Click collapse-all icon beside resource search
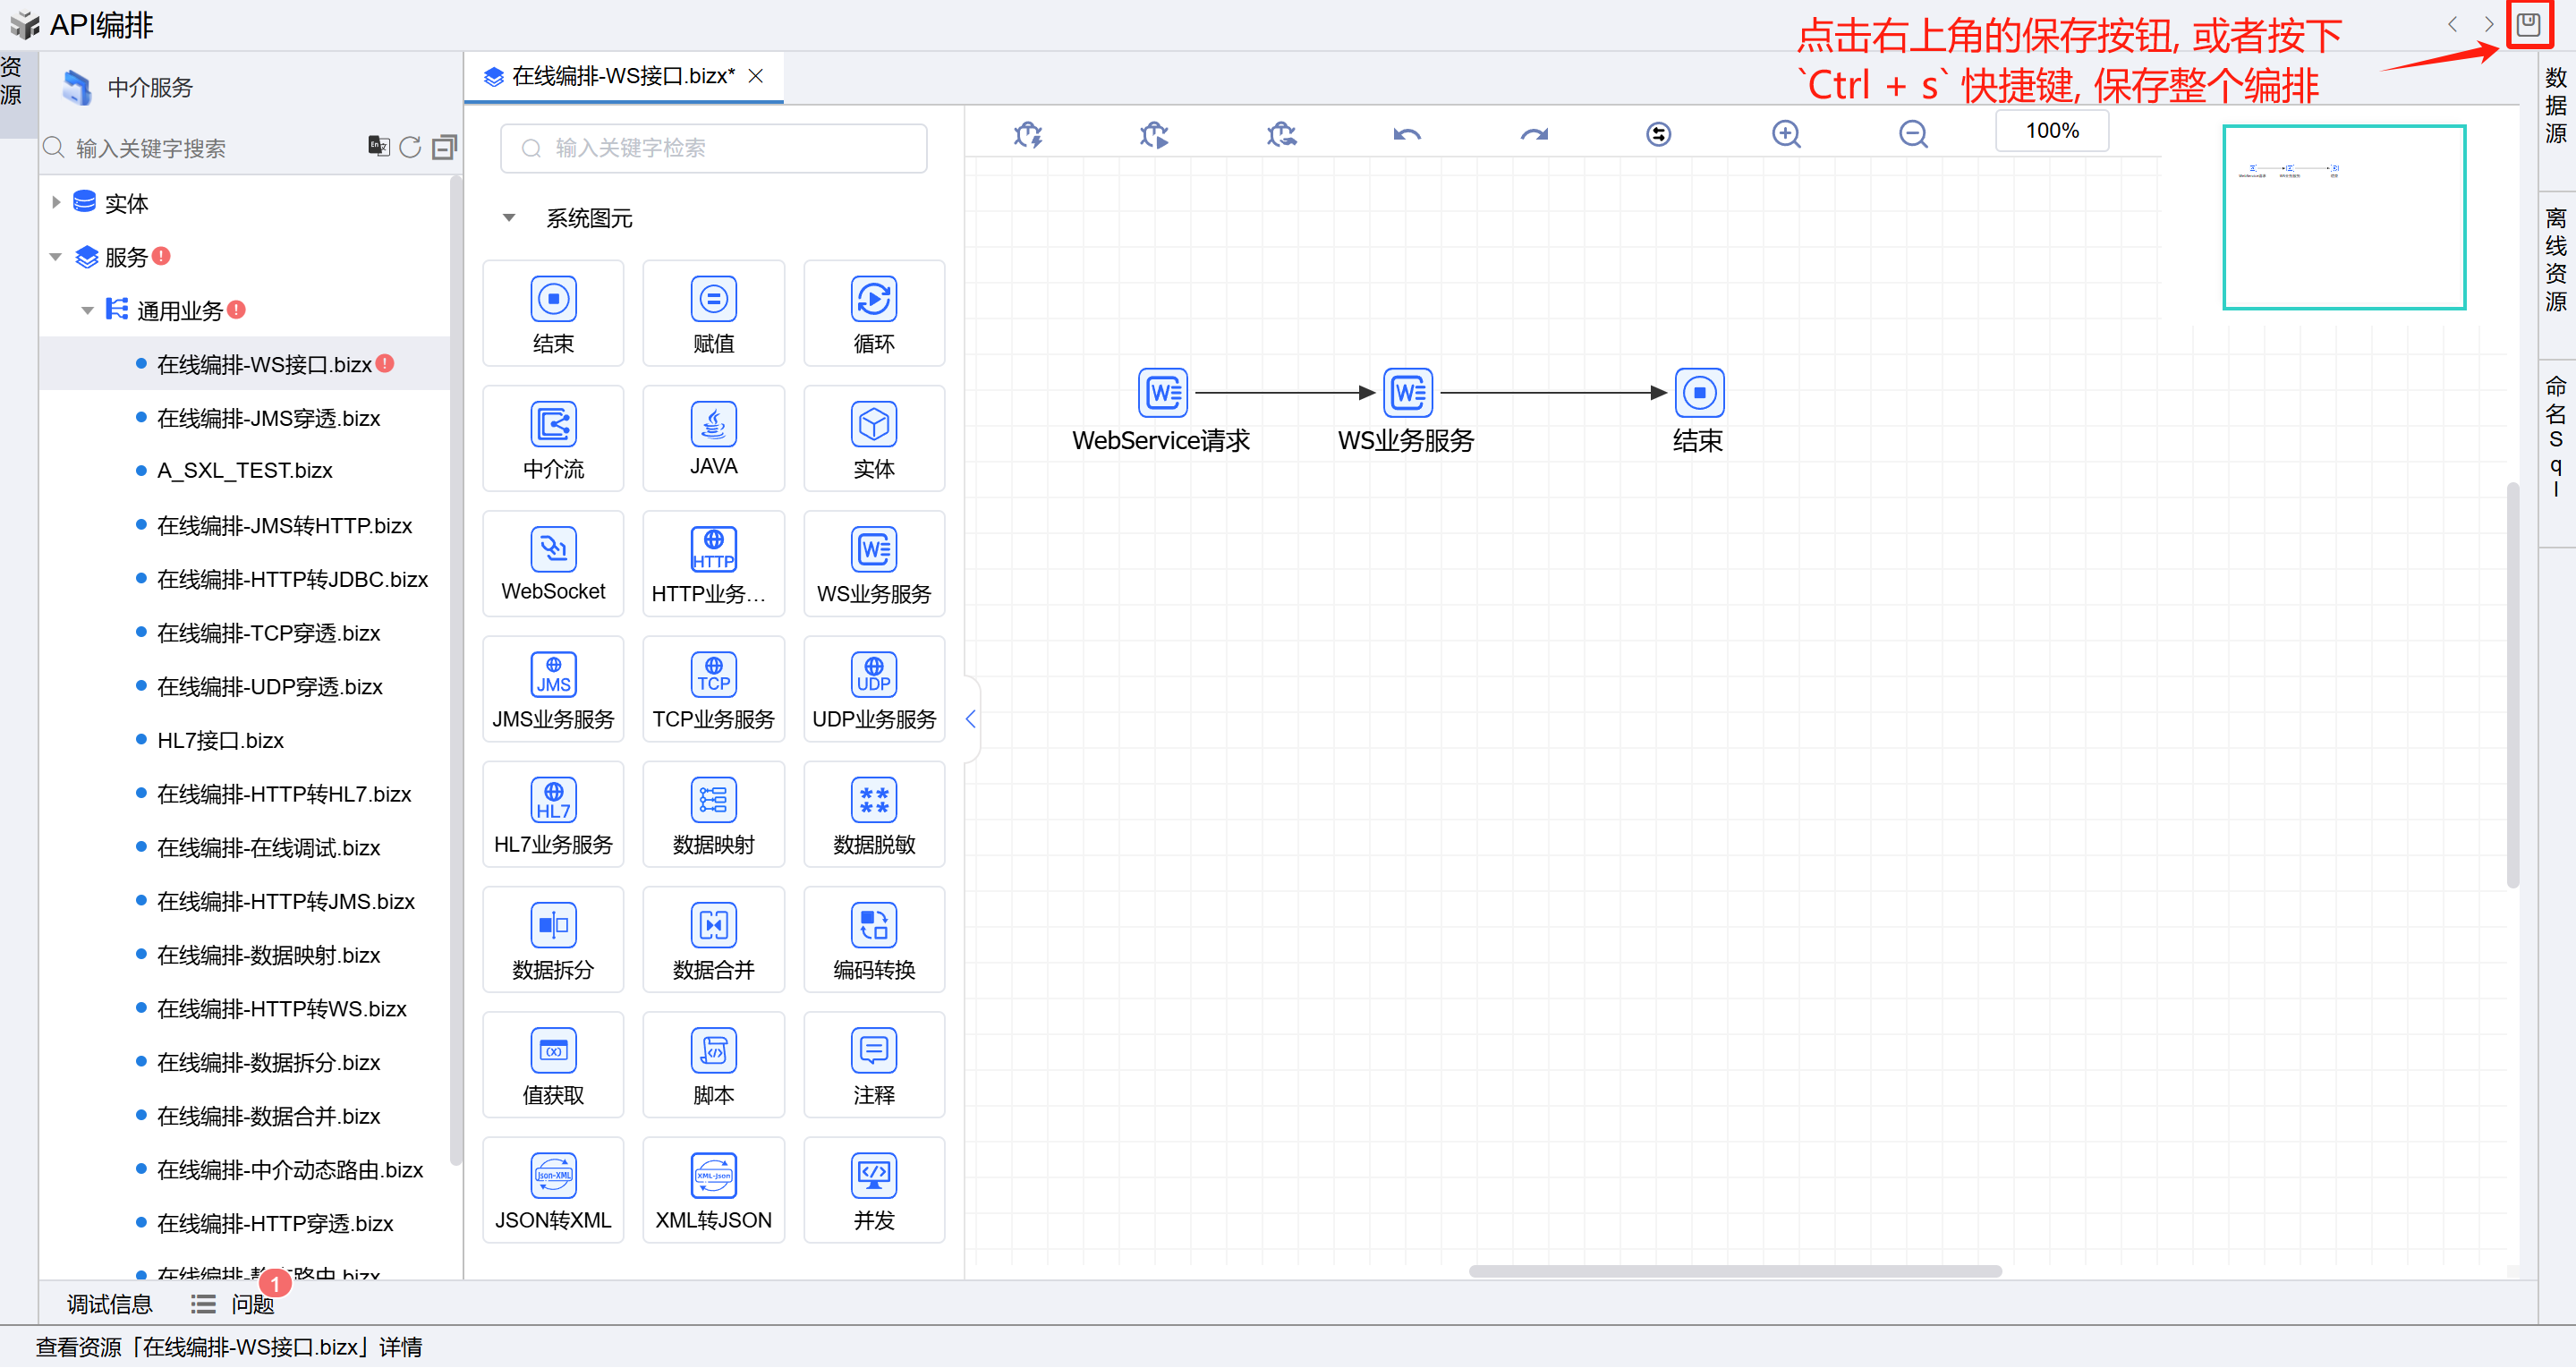This screenshot has width=2576, height=1368. coord(443,148)
